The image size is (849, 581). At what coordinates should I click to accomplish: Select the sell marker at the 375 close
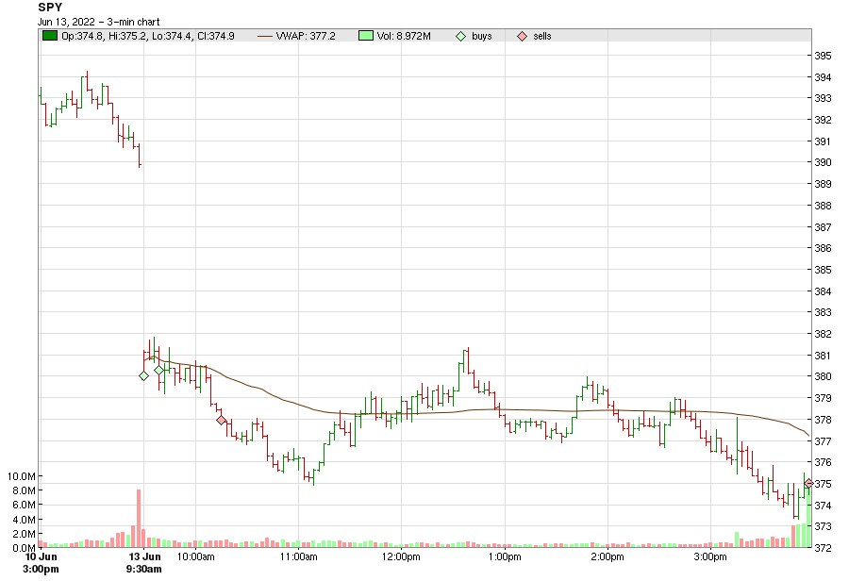click(808, 483)
